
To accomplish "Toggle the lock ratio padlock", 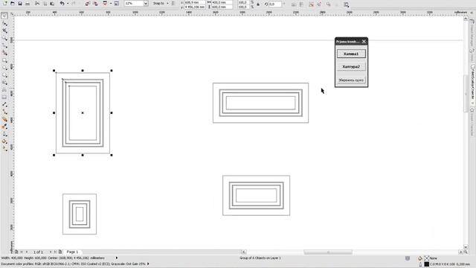I will 258,4.
